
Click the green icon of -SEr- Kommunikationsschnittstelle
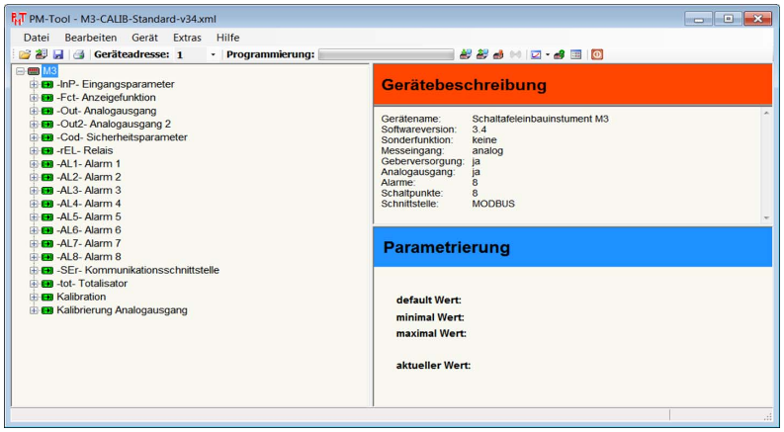tap(47, 271)
